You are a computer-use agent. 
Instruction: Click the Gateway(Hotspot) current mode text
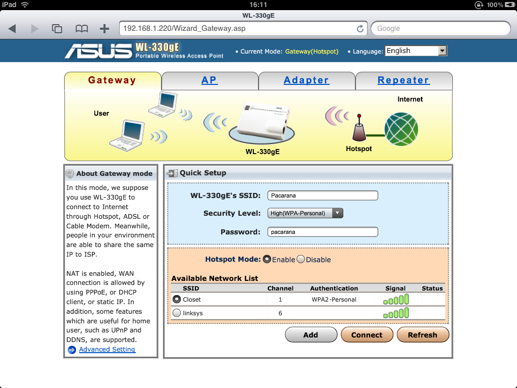pyautogui.click(x=312, y=52)
